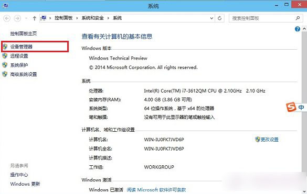
Task: Open 系统保护 in the sidebar
Action: 19,65
